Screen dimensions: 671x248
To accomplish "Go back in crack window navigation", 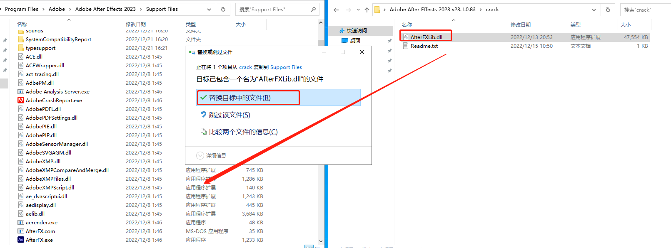I will point(336,10).
